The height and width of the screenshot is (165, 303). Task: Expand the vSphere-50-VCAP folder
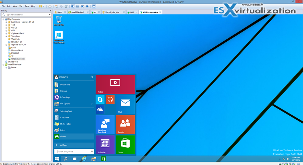click(x=6, y=45)
